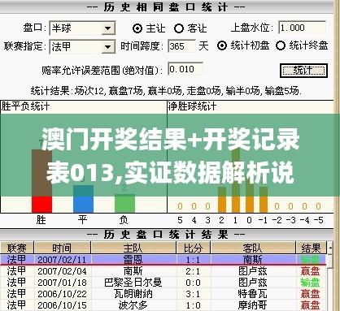Viewport: 340px width, 311px height.
Task: Click the 时间跨度 days input field
Action: point(181,46)
